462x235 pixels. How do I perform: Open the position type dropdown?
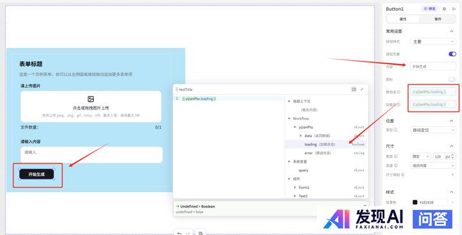pos(433,130)
